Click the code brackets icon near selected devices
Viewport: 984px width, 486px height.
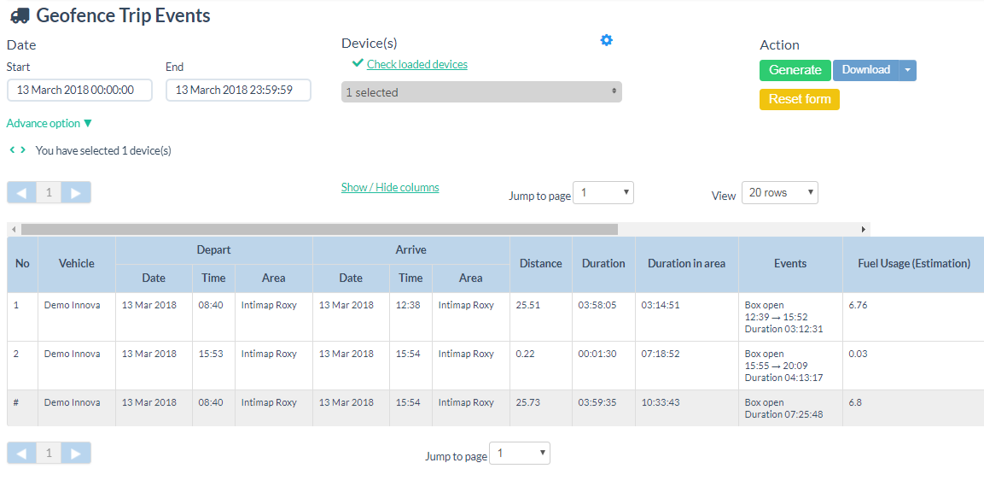click(x=17, y=150)
